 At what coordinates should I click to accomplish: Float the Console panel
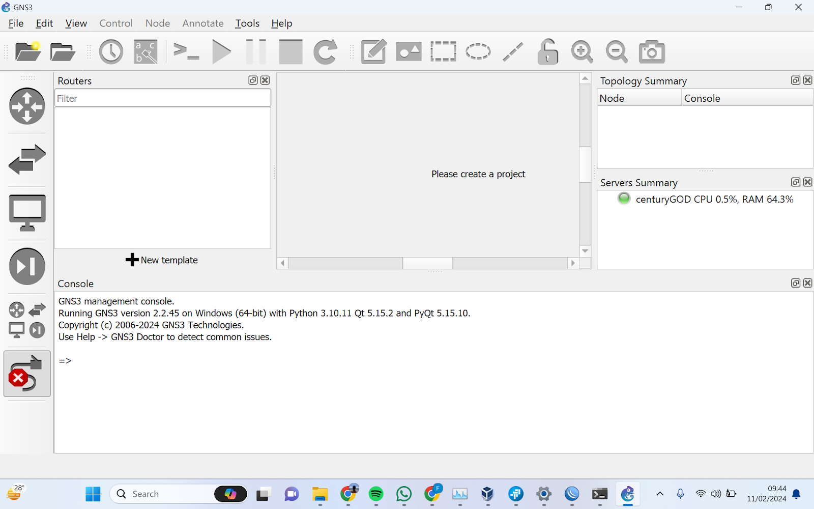[796, 283]
